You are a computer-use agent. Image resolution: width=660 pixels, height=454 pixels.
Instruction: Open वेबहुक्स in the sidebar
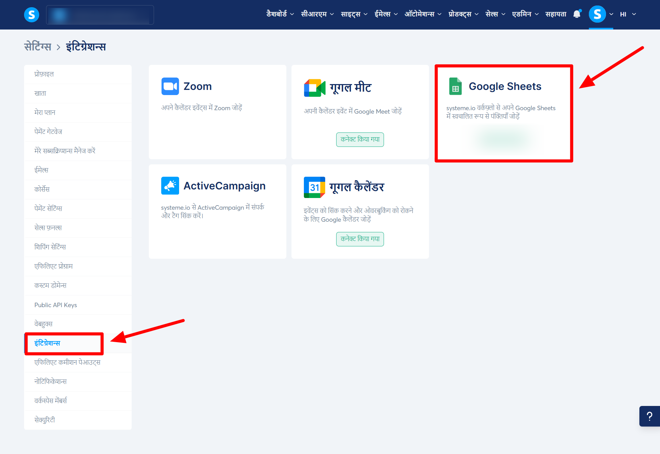point(78,324)
